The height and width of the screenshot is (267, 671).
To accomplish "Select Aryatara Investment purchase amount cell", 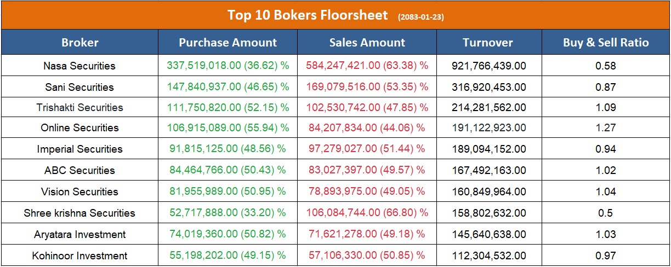I will click(x=228, y=234).
